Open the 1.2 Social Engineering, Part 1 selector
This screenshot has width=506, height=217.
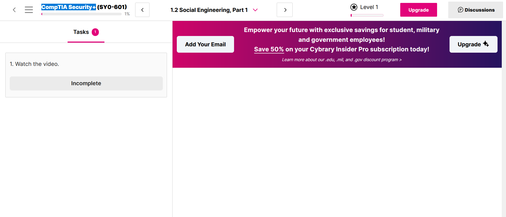pyautogui.click(x=209, y=10)
